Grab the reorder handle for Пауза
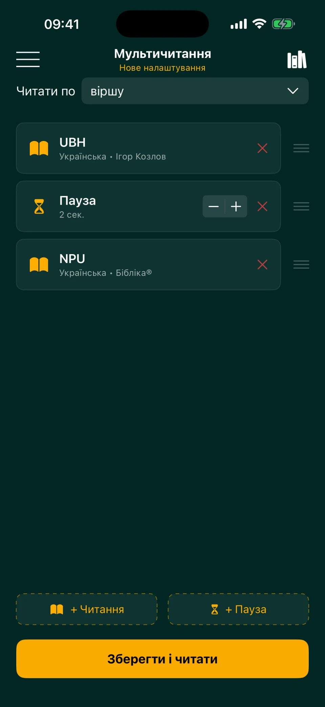The width and height of the screenshot is (325, 707). click(x=301, y=206)
